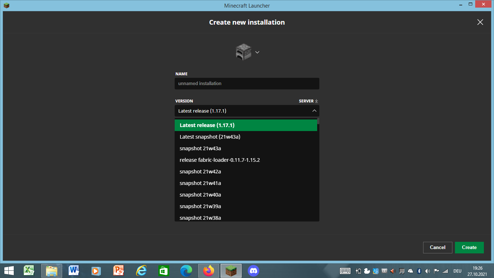
Task: Pick snapshot 21w41a version
Action: tap(246, 183)
